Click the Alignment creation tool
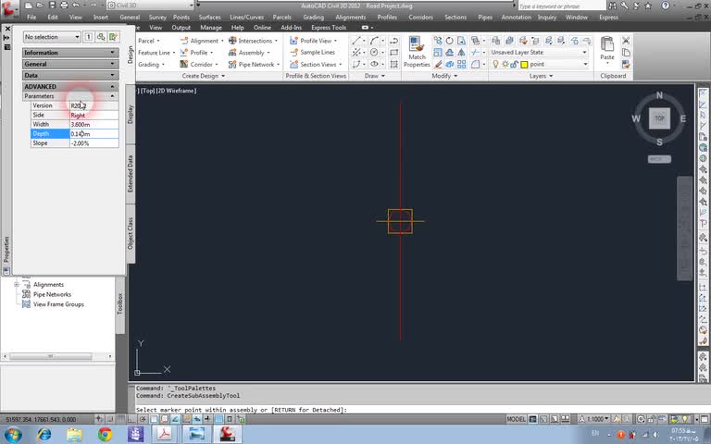This screenshot has height=444, width=711. 204,41
